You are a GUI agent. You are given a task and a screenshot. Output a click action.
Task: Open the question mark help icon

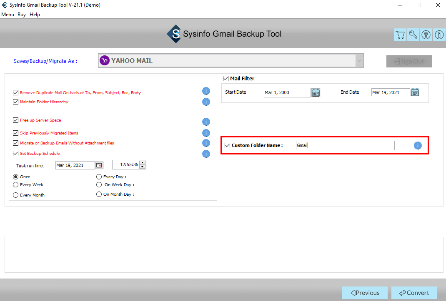[x=426, y=35]
